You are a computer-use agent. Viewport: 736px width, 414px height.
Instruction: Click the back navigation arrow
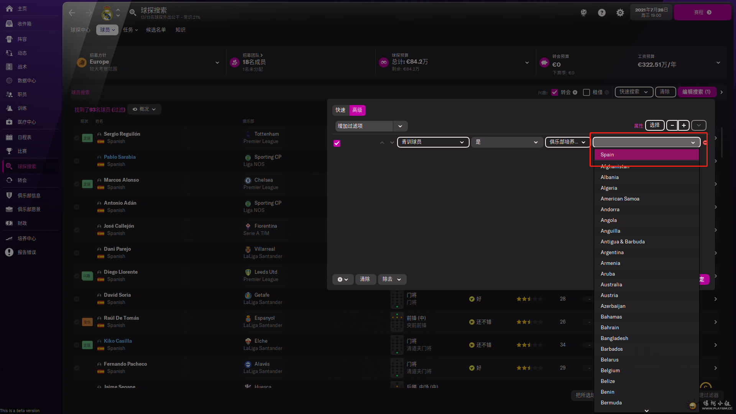72,13
